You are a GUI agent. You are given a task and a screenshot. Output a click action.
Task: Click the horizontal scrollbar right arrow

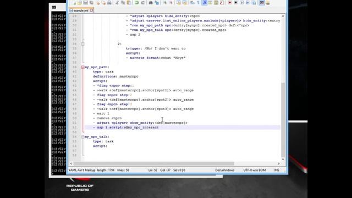[x=279, y=164]
